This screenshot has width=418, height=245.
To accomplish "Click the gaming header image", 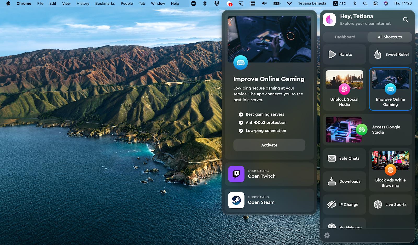I will point(269,39).
